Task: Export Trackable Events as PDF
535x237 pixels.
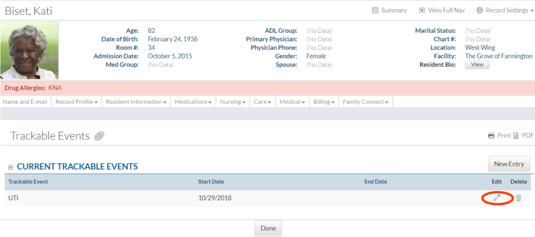Action: pos(523,135)
